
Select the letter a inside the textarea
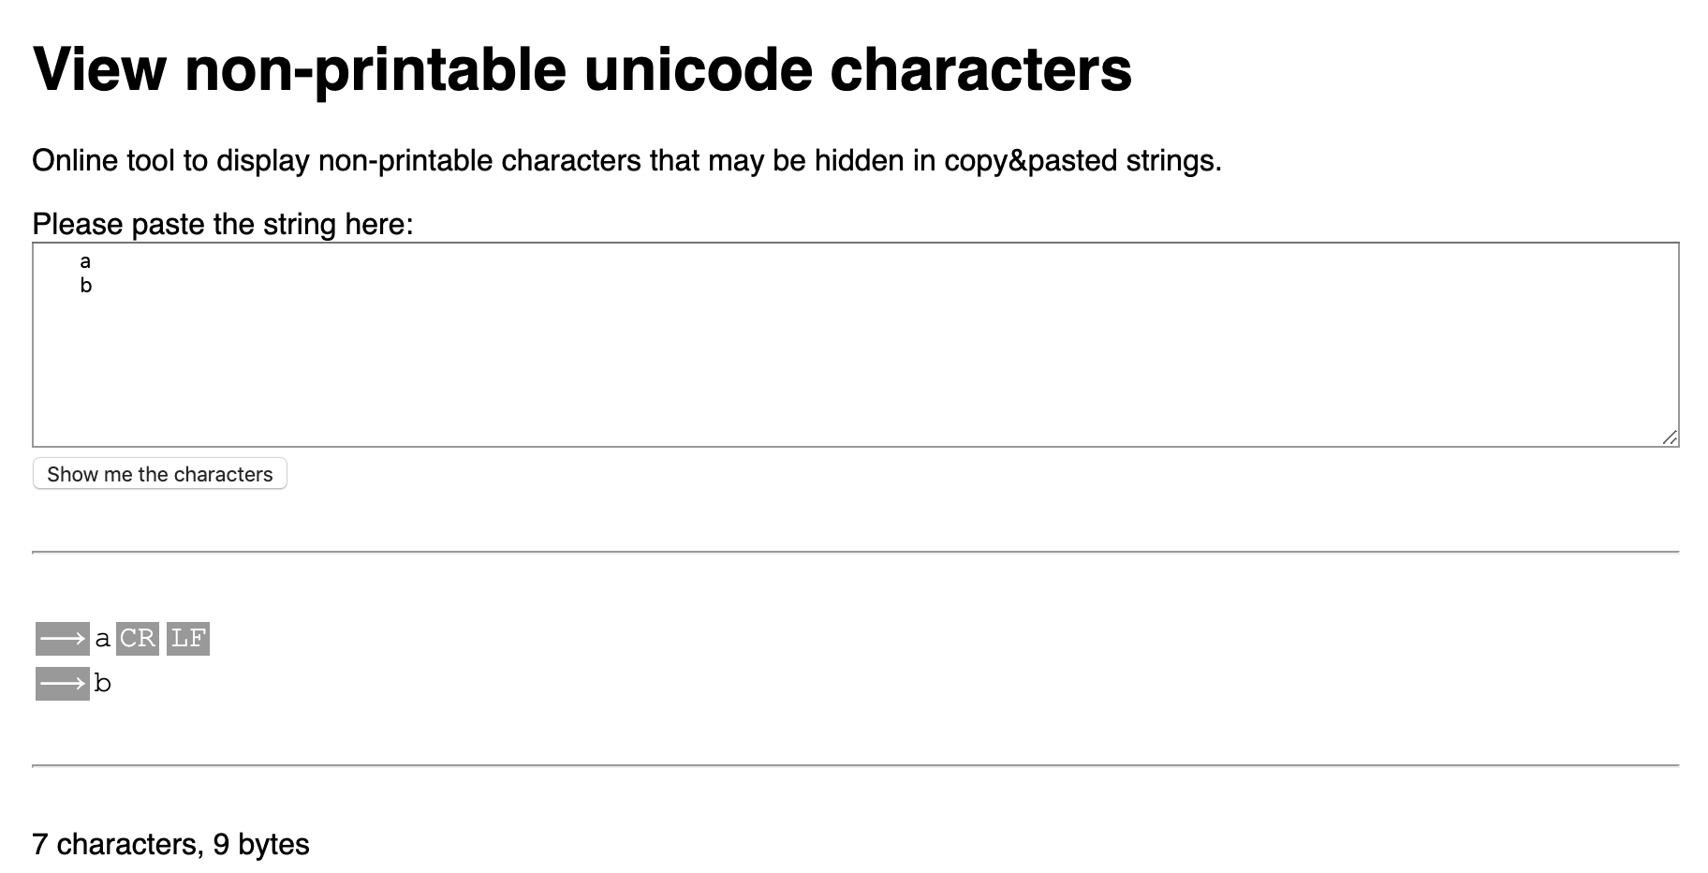[x=84, y=261]
